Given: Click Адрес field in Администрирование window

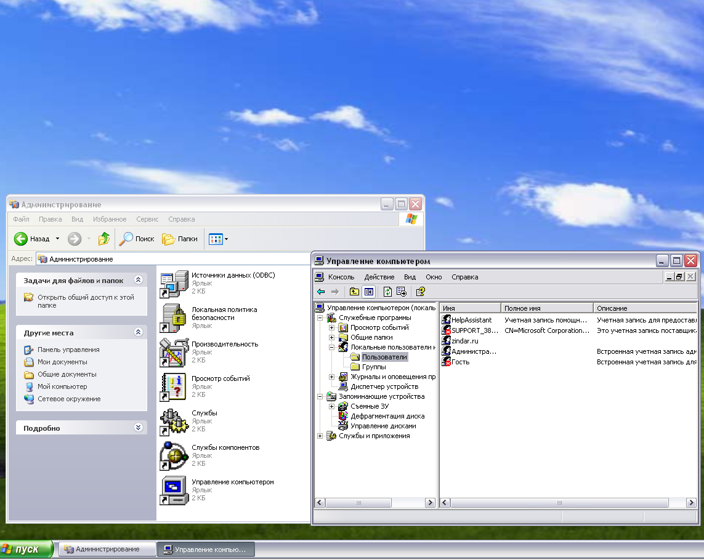Looking at the screenshot, I should coord(173,259).
